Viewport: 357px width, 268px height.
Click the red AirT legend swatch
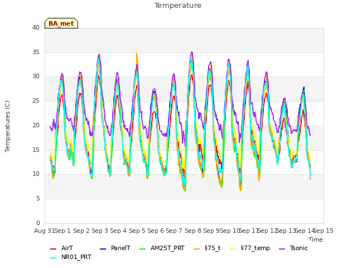point(53,249)
